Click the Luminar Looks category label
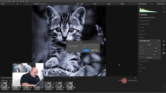166x93 pixels. (x=4, y=81)
